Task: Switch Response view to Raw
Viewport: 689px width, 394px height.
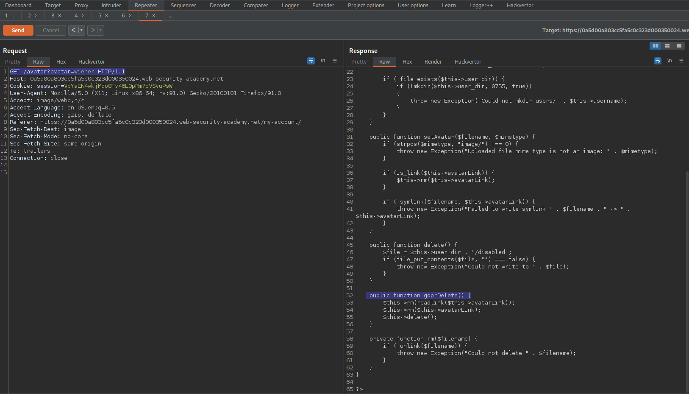Action: pos(385,62)
